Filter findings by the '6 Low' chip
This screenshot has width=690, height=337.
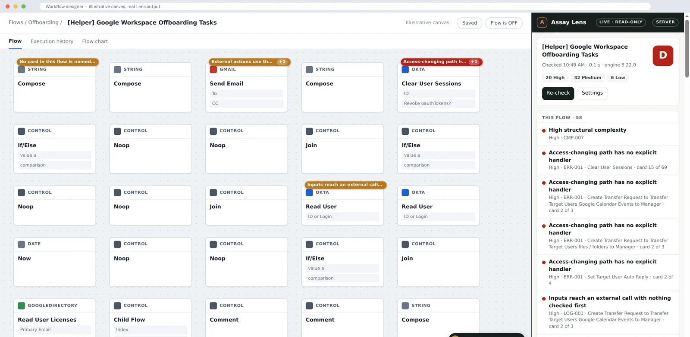(x=618, y=78)
